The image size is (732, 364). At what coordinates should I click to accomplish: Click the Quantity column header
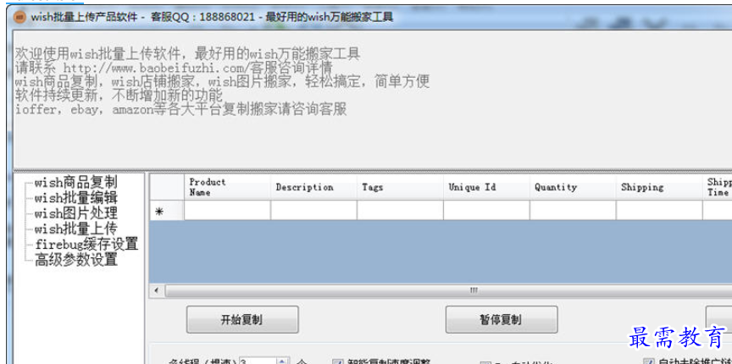(573, 187)
